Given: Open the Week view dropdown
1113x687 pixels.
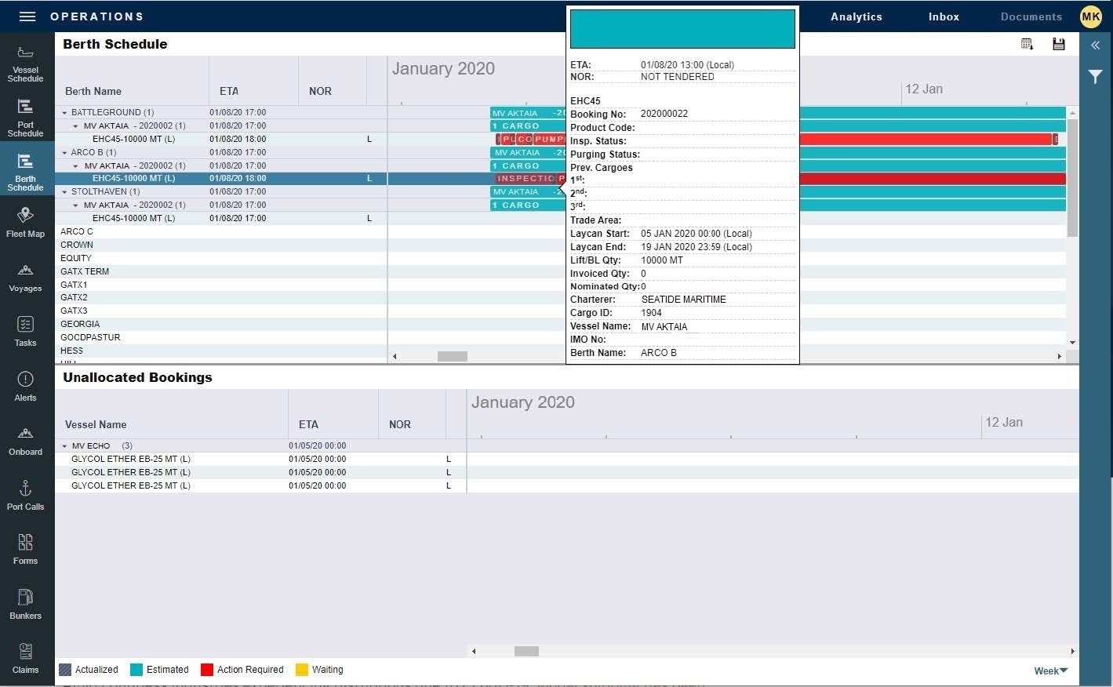Looking at the screenshot, I should pyautogui.click(x=1049, y=671).
